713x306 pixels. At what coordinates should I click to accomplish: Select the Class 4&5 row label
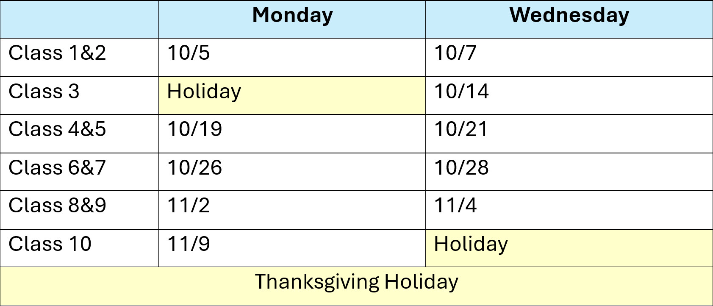79,134
